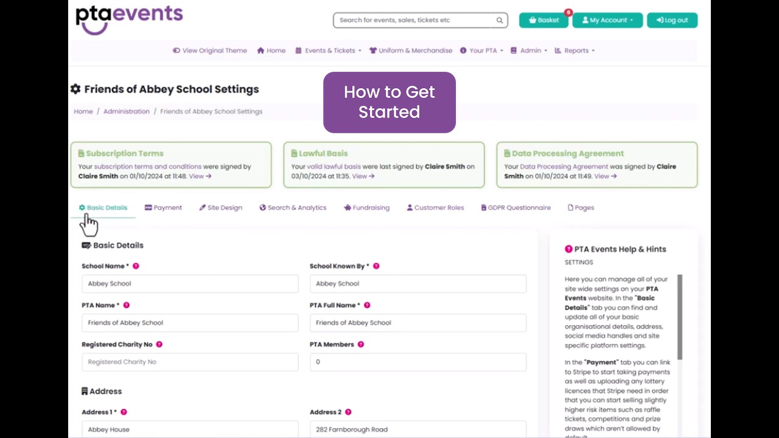Click the PTA Full Name input field
779x438 pixels.
pos(418,322)
